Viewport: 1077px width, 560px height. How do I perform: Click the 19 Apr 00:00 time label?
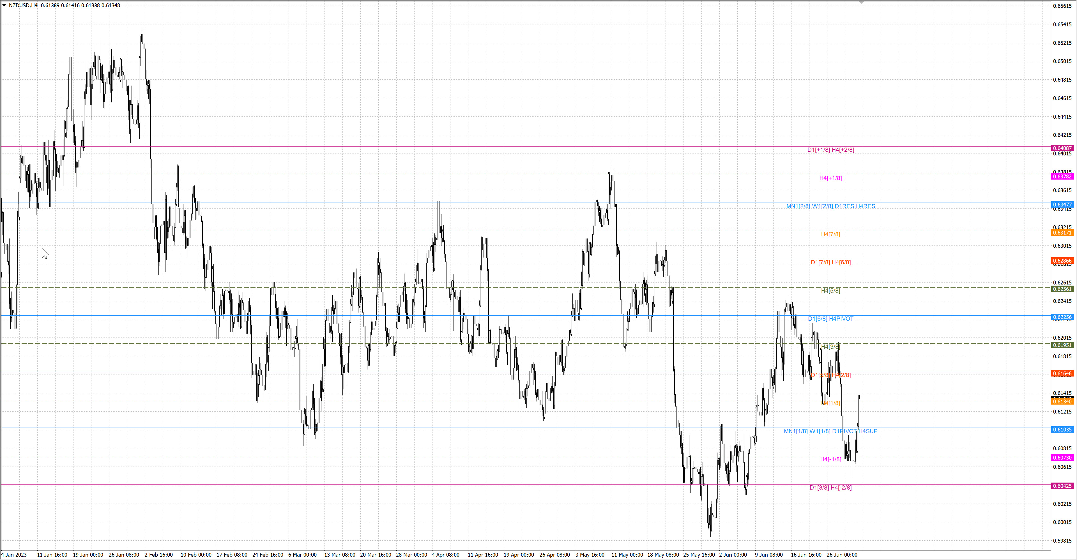[x=519, y=555]
